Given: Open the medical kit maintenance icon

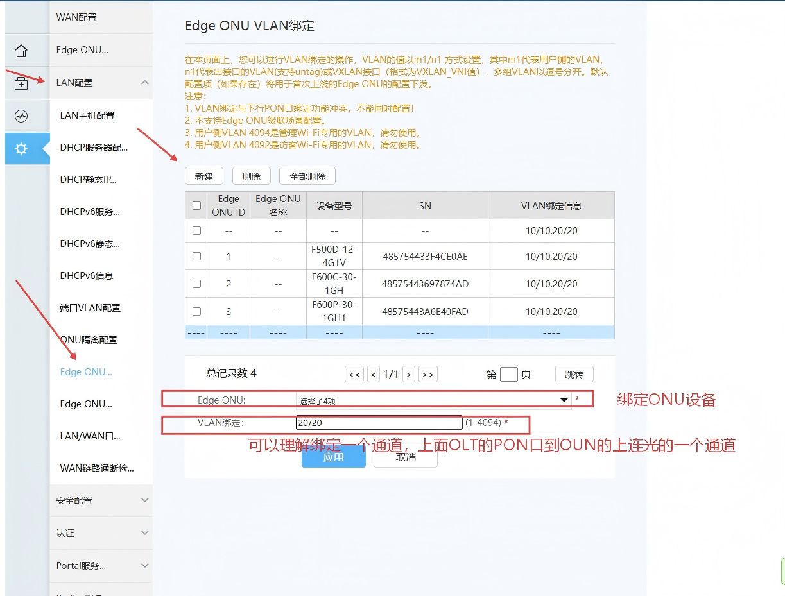Looking at the screenshot, I should pos(21,83).
